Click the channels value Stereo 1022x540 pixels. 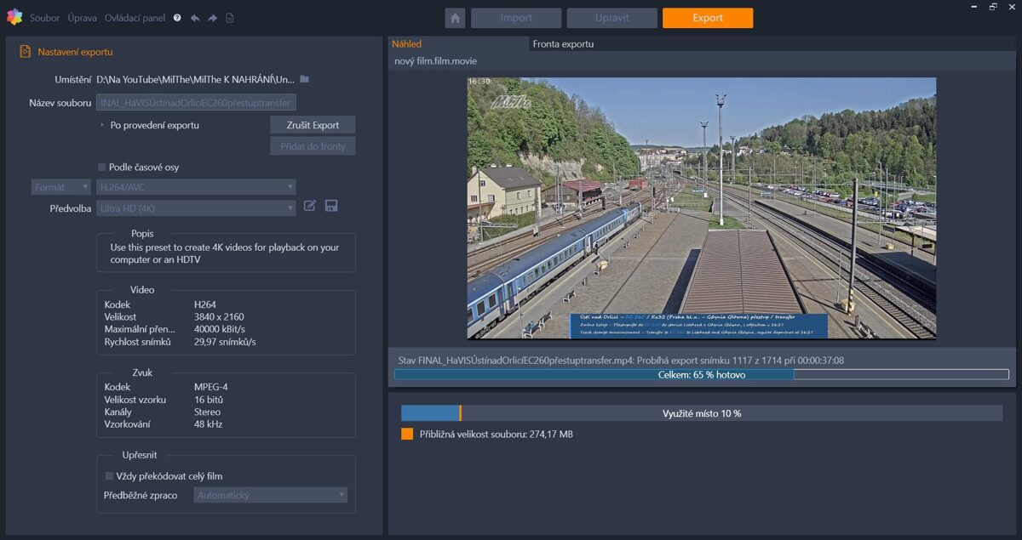coord(208,412)
